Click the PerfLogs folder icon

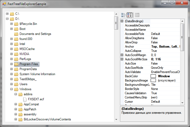tap(16, 59)
